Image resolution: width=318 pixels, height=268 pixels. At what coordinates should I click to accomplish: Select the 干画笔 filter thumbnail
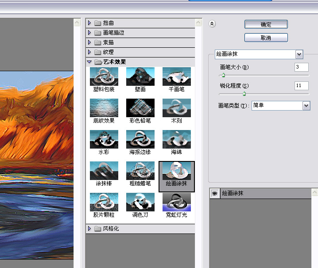(176, 77)
